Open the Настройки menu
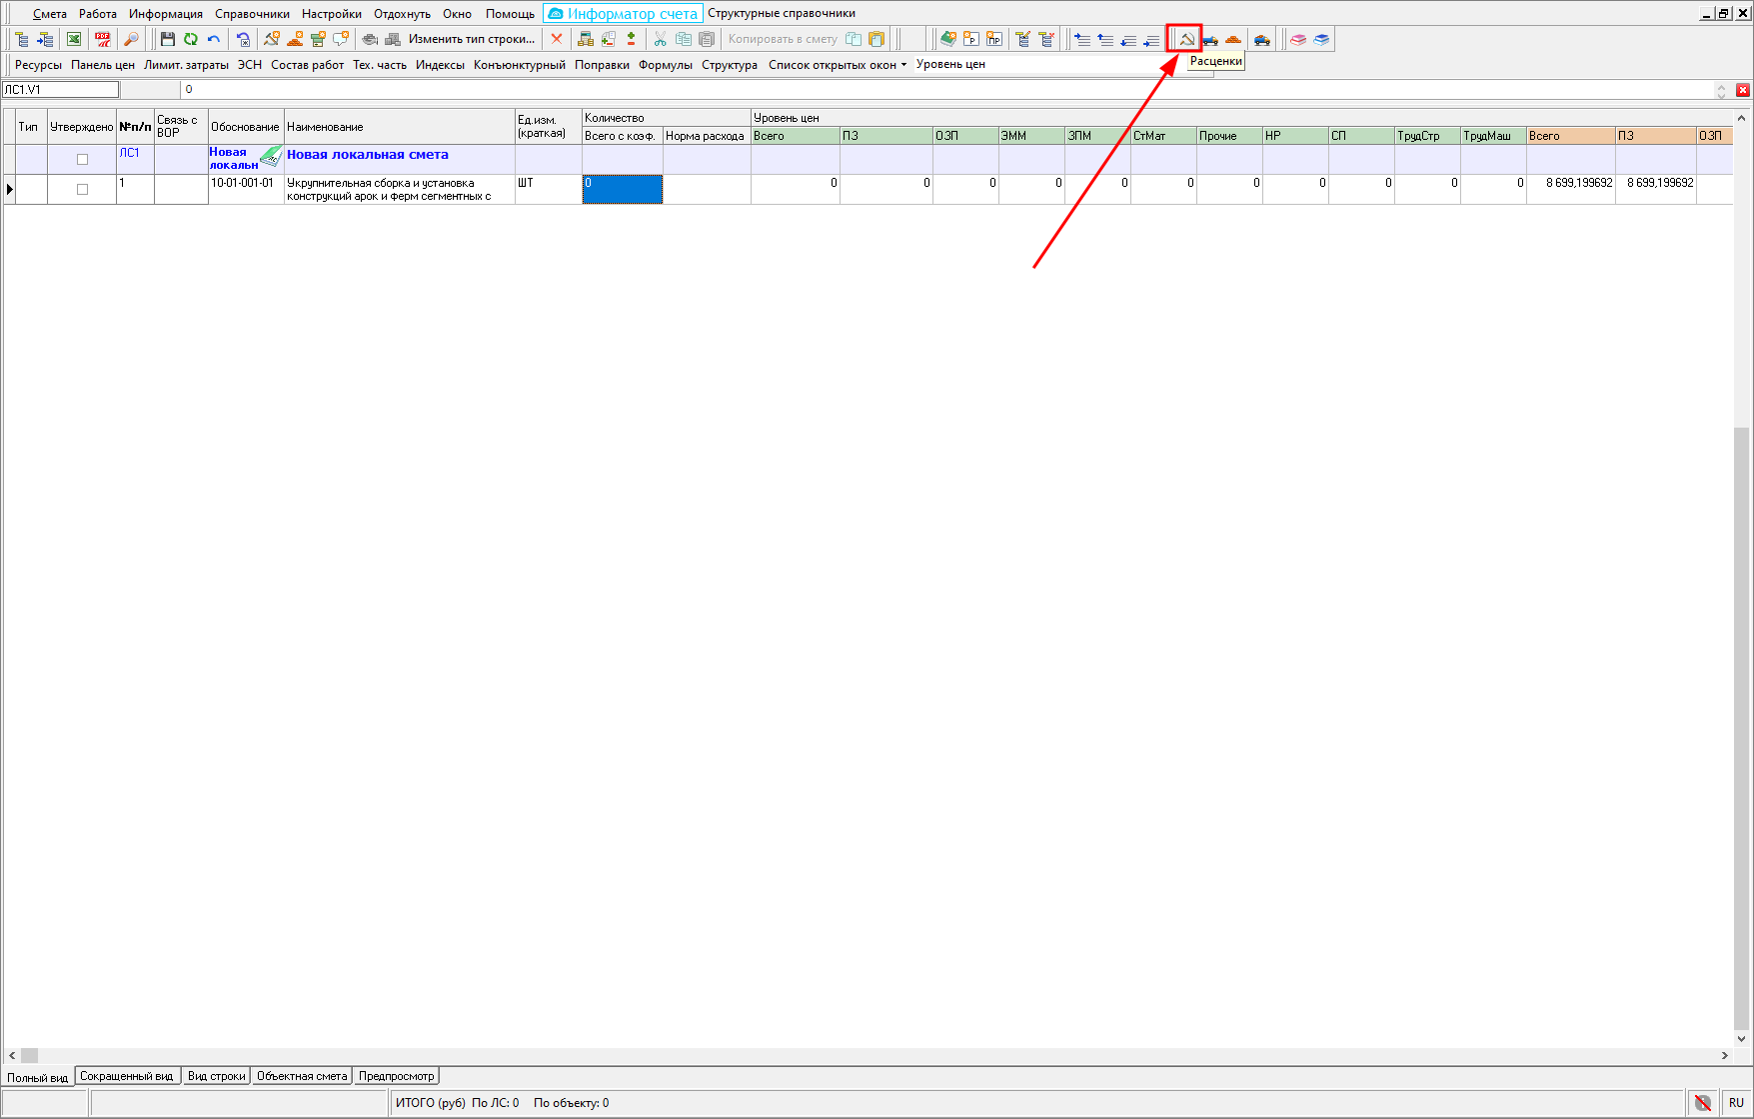Image resolution: width=1754 pixels, height=1119 pixels. point(331,14)
